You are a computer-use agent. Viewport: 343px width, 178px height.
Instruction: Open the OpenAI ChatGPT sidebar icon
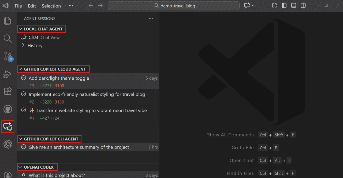click(x=8, y=144)
